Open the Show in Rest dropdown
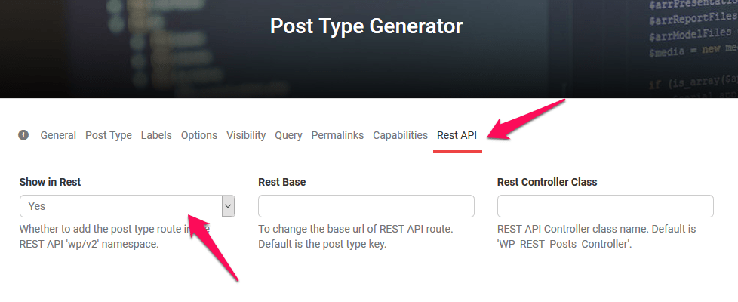Image resolution: width=738 pixels, height=302 pixels. (x=127, y=206)
